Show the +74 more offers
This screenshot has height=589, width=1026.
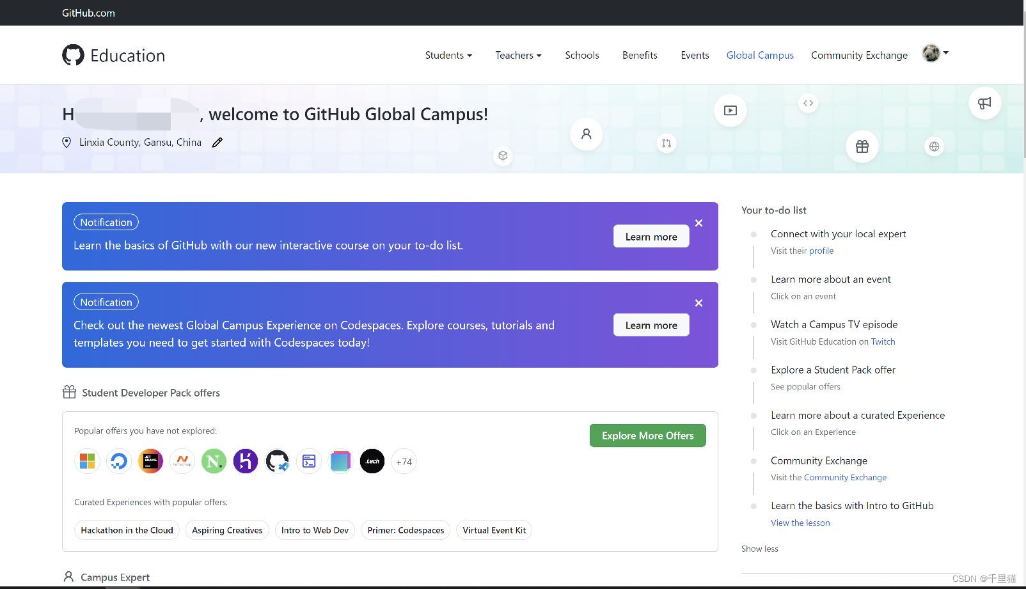[x=404, y=461]
